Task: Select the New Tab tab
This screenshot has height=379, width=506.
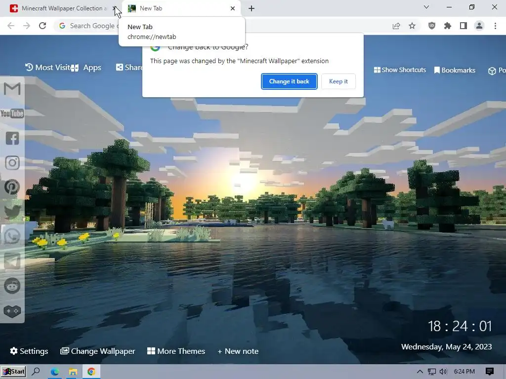Action: point(181,8)
